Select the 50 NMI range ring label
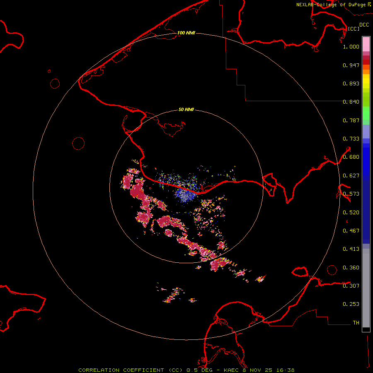 click(186, 110)
